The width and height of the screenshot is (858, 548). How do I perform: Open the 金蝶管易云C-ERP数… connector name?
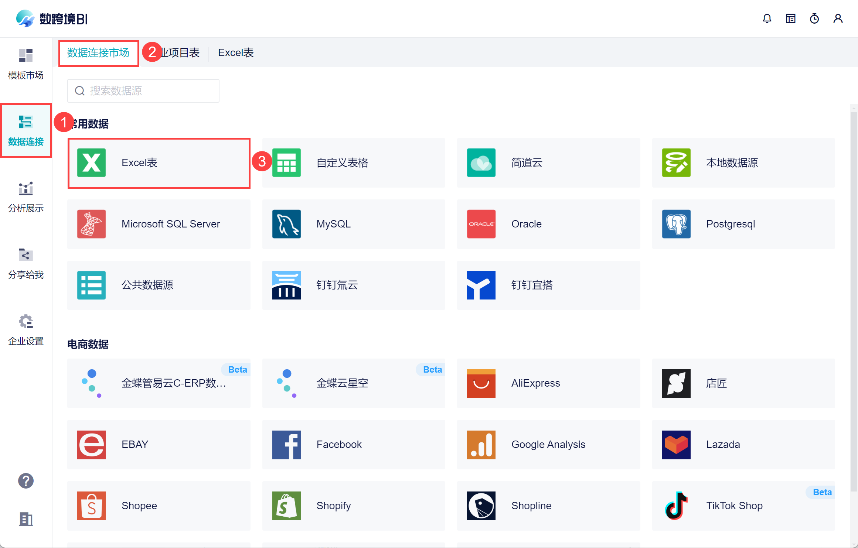[174, 383]
